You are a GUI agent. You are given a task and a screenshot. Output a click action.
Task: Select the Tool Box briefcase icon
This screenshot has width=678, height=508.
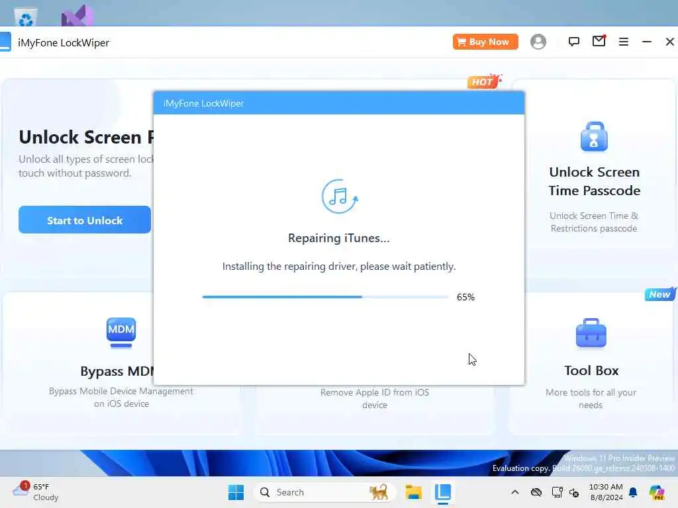tap(591, 333)
